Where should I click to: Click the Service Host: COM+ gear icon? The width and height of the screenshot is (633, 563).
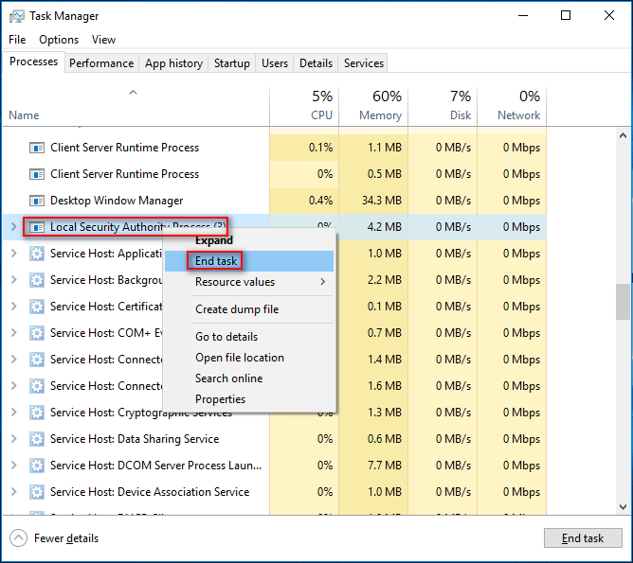(37, 333)
